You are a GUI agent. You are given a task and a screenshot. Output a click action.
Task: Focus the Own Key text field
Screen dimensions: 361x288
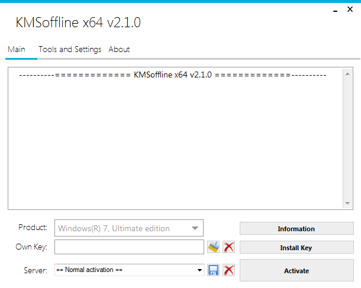129,247
